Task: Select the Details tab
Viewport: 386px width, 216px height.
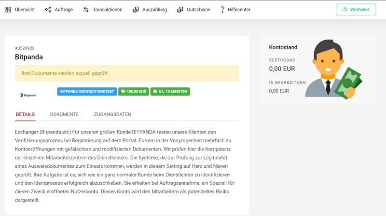Action: tap(26, 114)
